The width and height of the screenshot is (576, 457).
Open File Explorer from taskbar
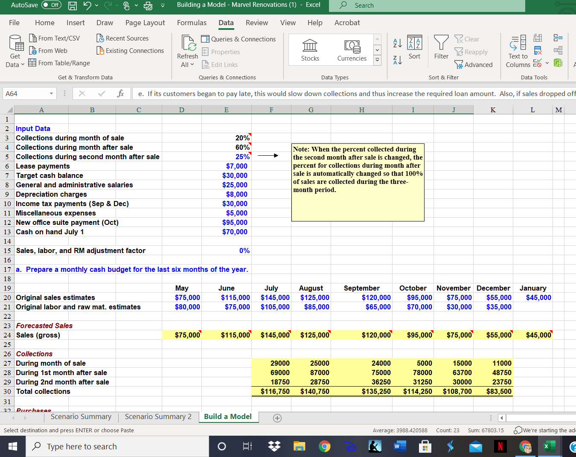click(300, 446)
